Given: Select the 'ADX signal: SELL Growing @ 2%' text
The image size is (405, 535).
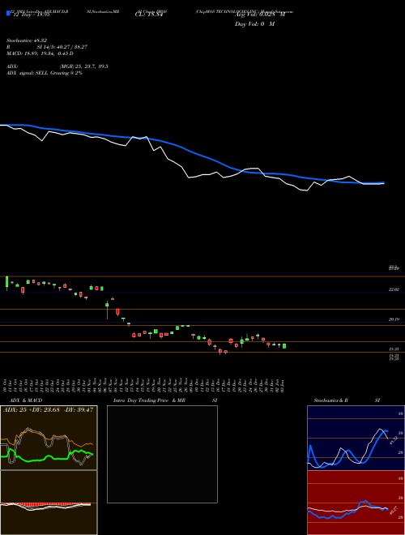Looking at the screenshot, I should pos(45,73).
